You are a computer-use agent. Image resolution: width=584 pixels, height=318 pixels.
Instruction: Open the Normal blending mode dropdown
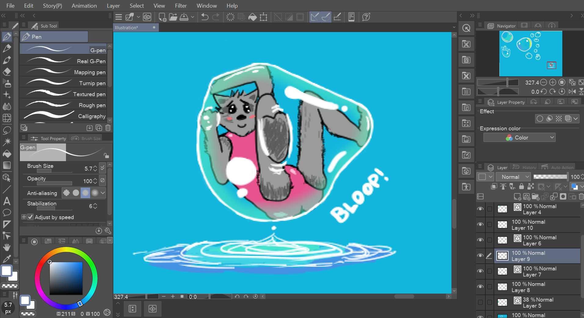(513, 177)
